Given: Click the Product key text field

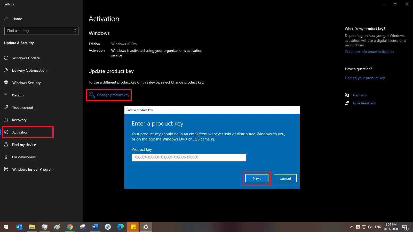Looking at the screenshot, I should coord(189,157).
